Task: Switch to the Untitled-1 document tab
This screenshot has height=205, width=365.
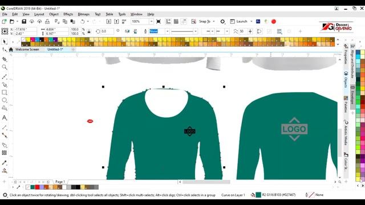Action: [55, 50]
